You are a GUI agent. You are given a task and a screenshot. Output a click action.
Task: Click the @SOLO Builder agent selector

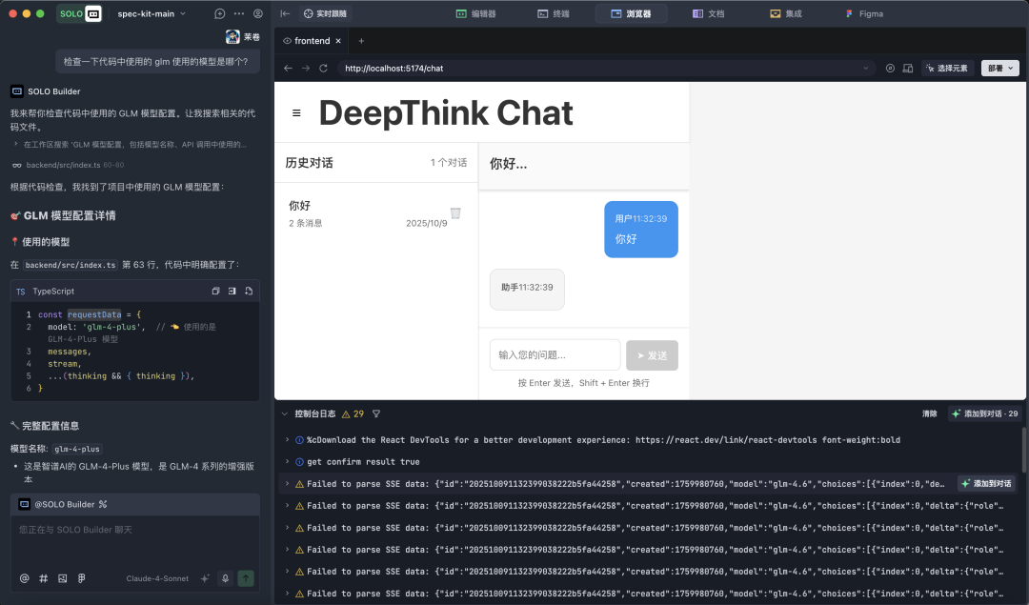pyautogui.click(x=63, y=505)
